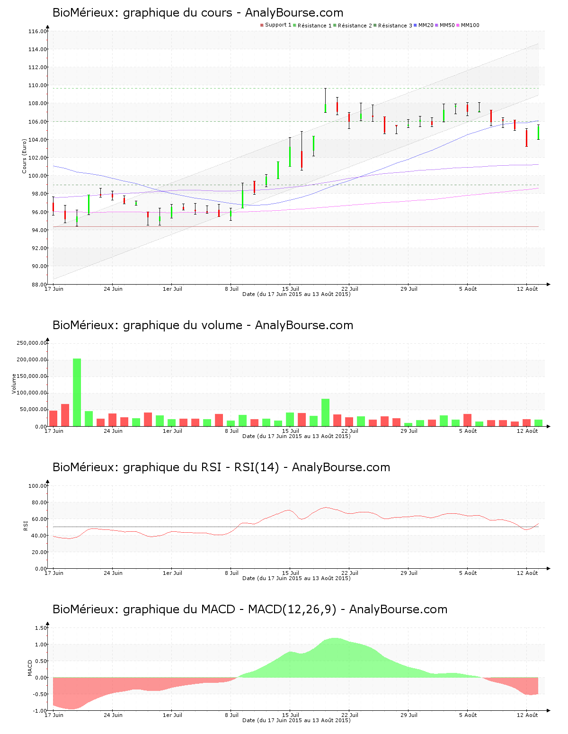The image size is (568, 734).
Task: Click the 106.00 price axis value
Action: click(x=37, y=122)
